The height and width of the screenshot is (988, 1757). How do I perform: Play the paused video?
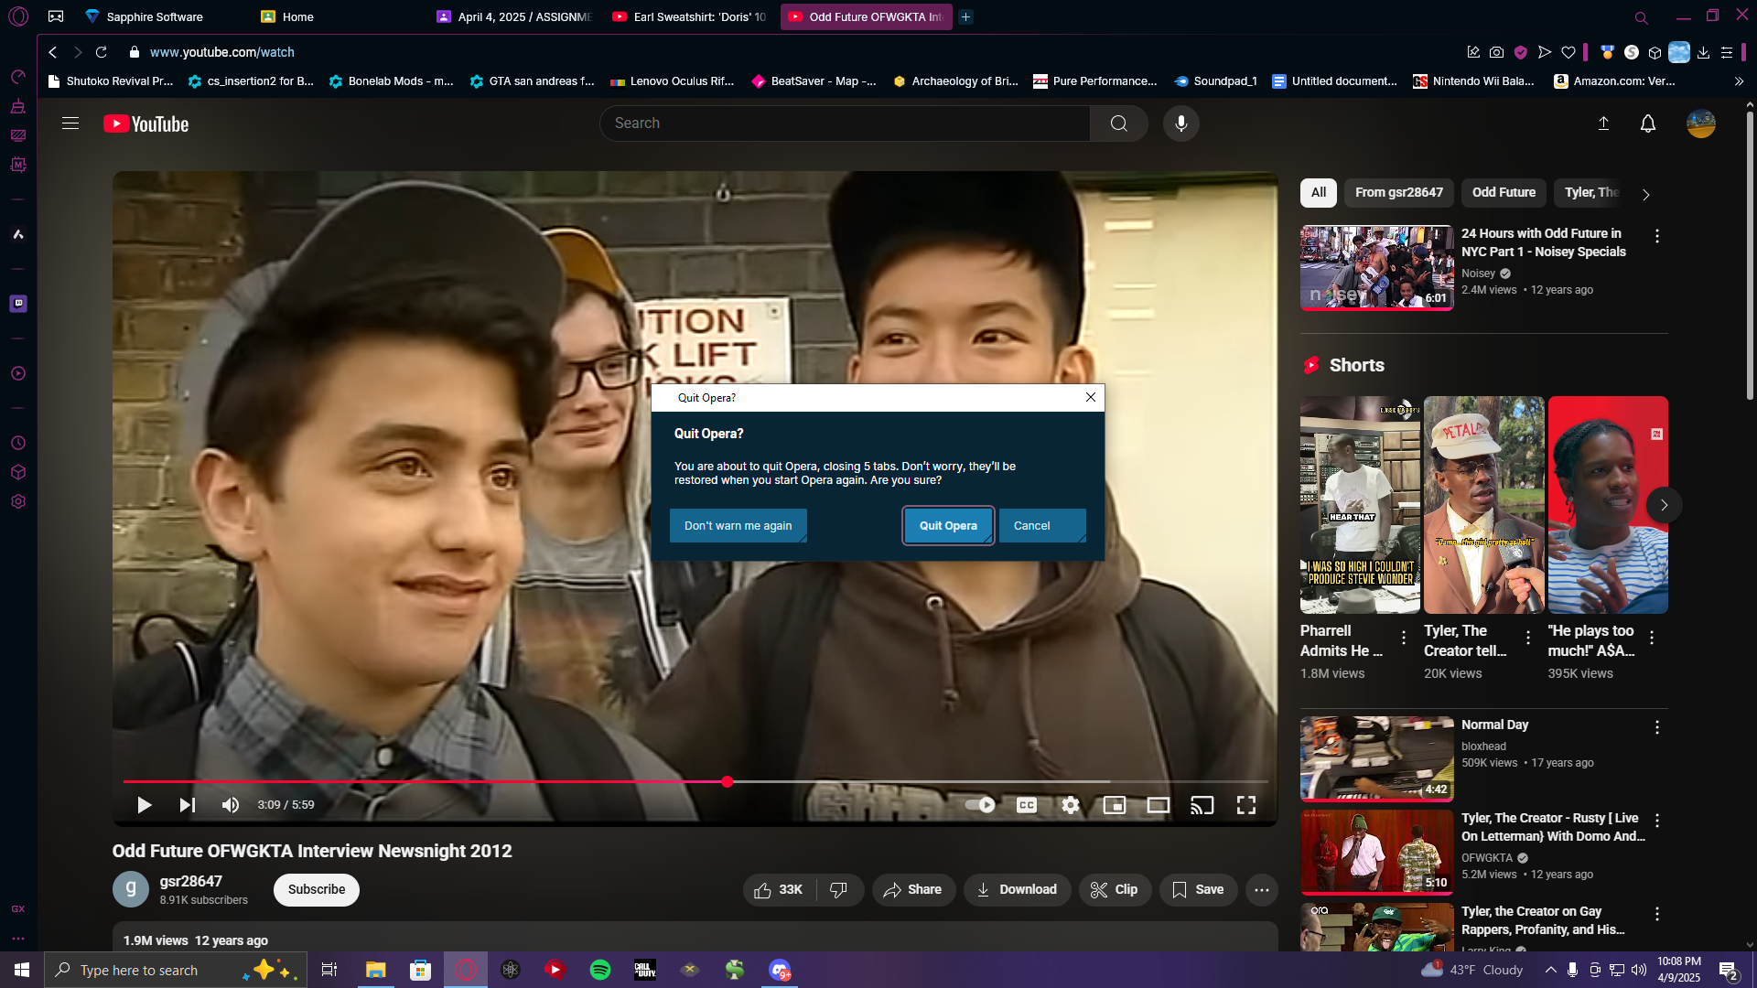click(x=144, y=805)
